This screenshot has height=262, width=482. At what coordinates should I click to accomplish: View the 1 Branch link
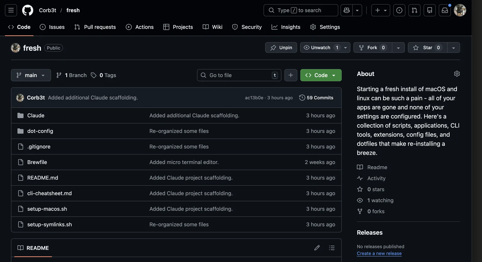coord(71,75)
